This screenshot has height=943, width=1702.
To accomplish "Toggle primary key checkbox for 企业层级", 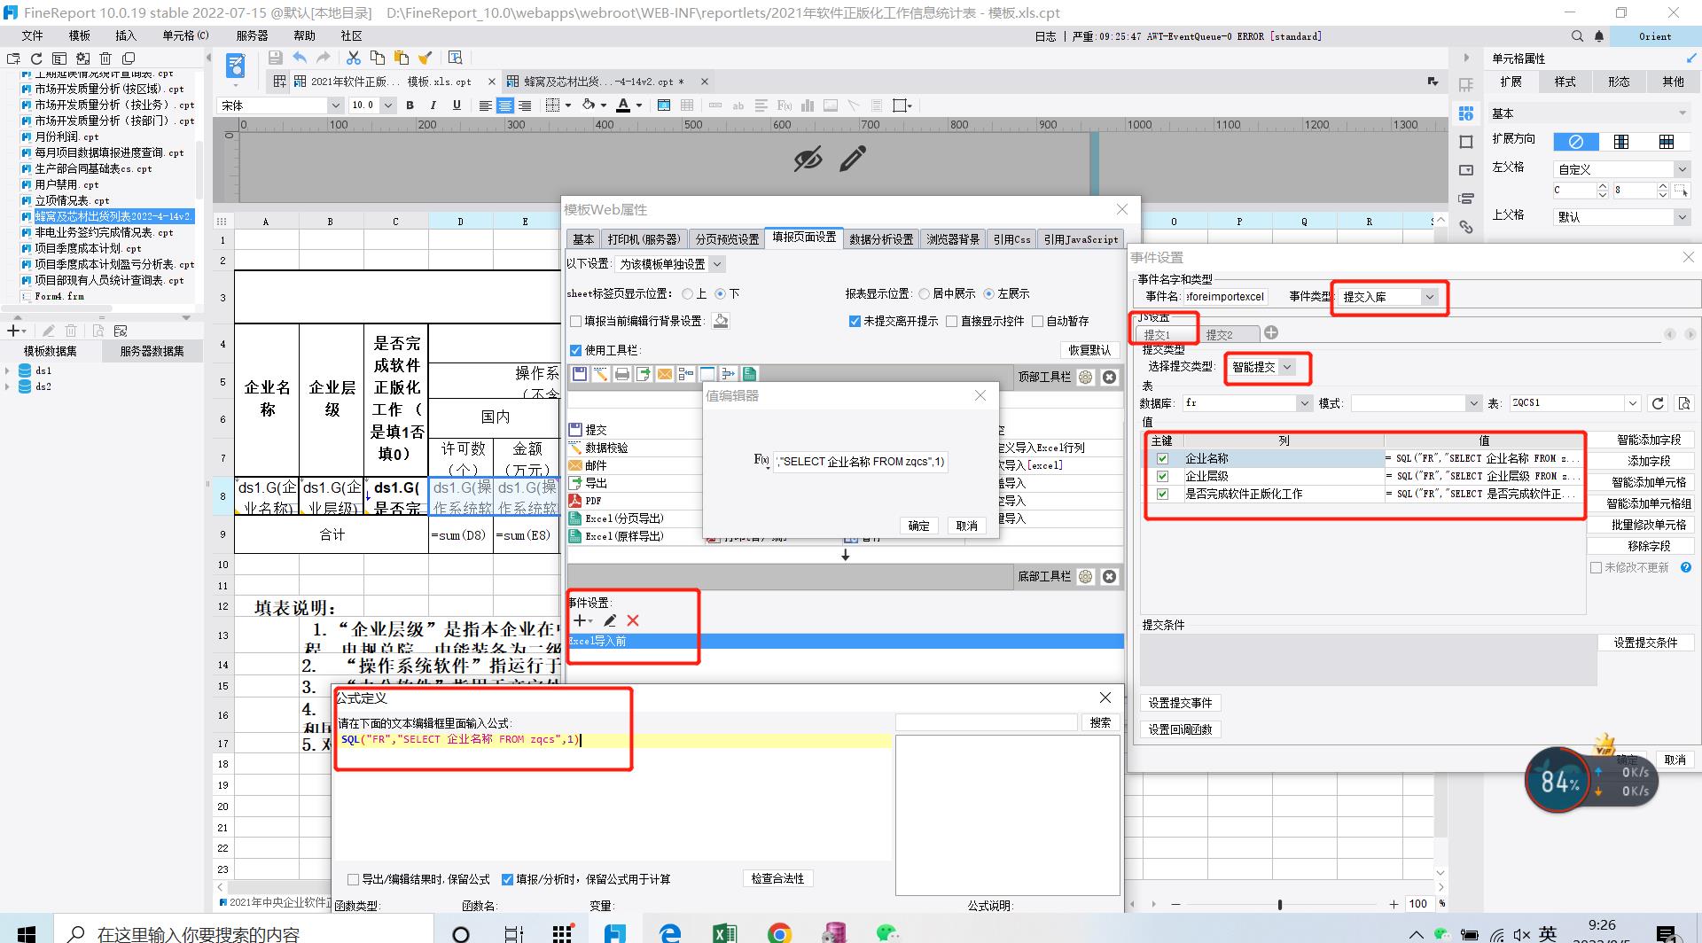I will [1162, 476].
